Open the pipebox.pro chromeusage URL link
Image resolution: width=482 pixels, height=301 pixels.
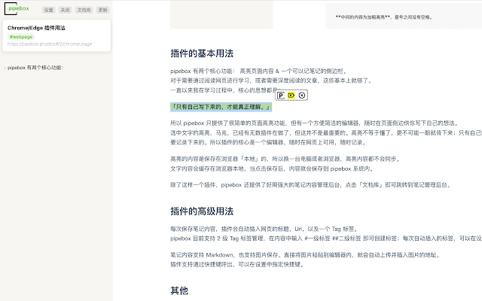click(50, 44)
